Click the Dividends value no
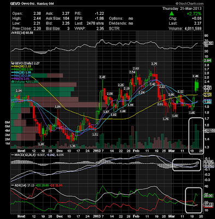The width and height of the screenshot is (215, 219). tap(131, 24)
